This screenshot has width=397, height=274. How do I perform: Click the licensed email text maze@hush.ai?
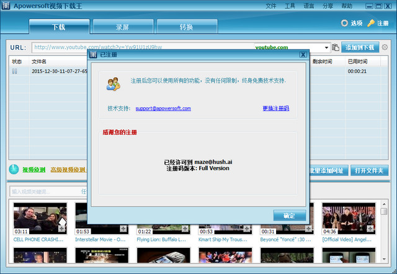(x=213, y=162)
